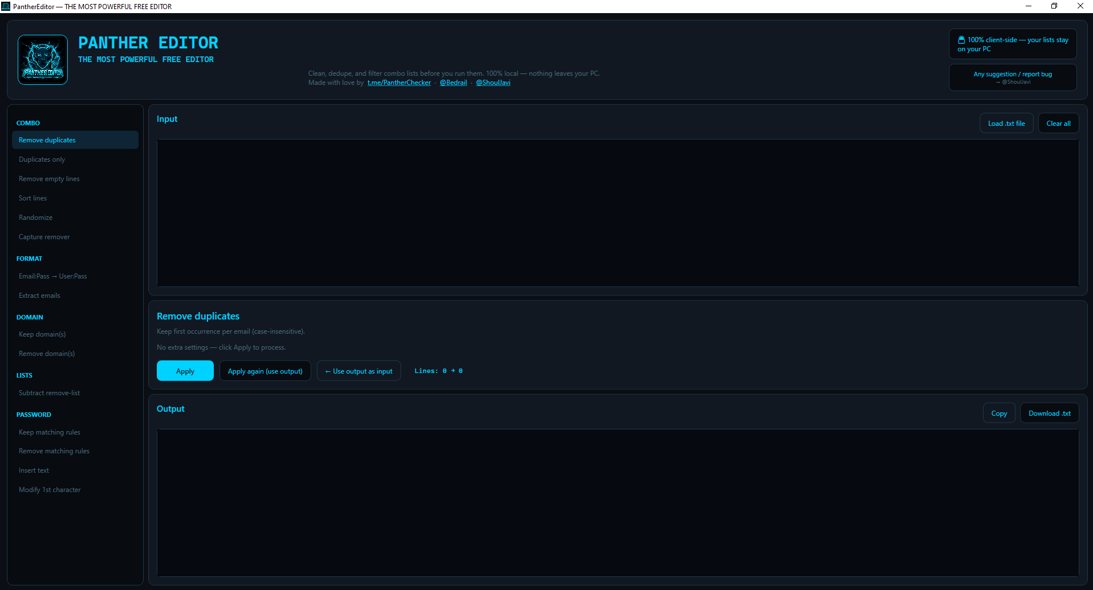Select Remove duplicates in the sidebar

[x=75, y=140]
